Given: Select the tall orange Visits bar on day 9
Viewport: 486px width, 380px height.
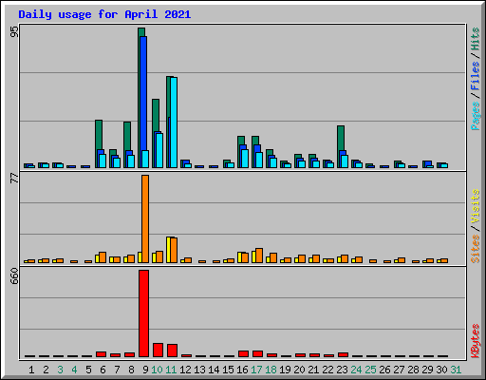Looking at the screenshot, I should pos(145,218).
